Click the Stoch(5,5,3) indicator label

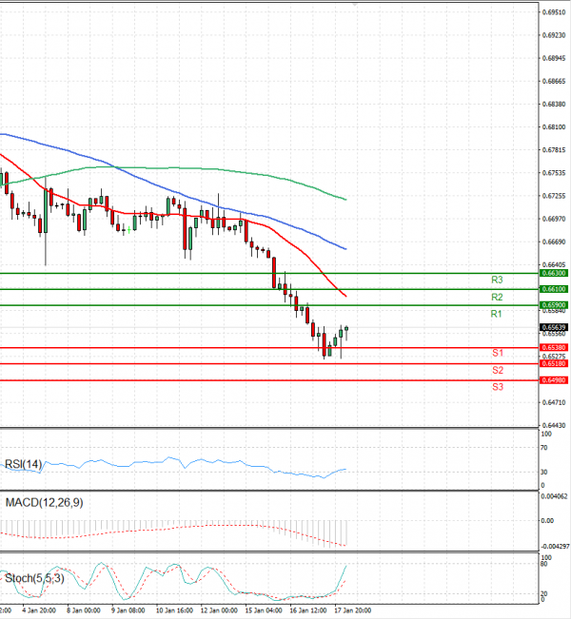tap(34, 577)
